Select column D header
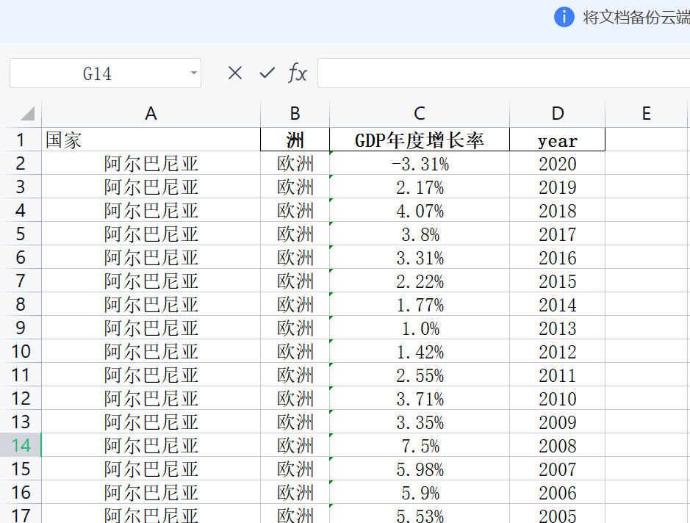Image resolution: width=690 pixels, height=523 pixels. [557, 113]
